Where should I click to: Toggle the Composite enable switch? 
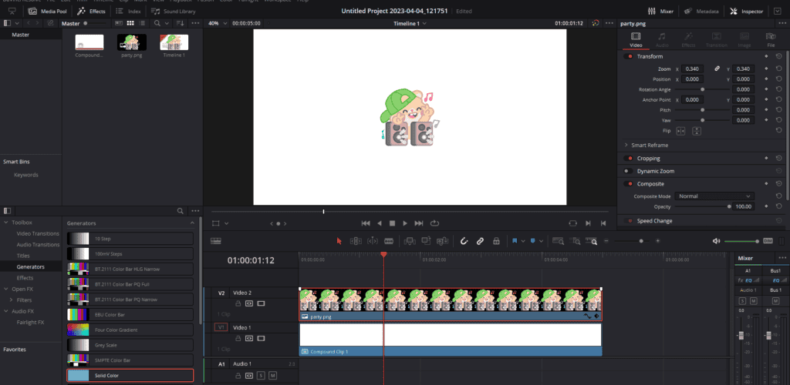click(x=628, y=184)
